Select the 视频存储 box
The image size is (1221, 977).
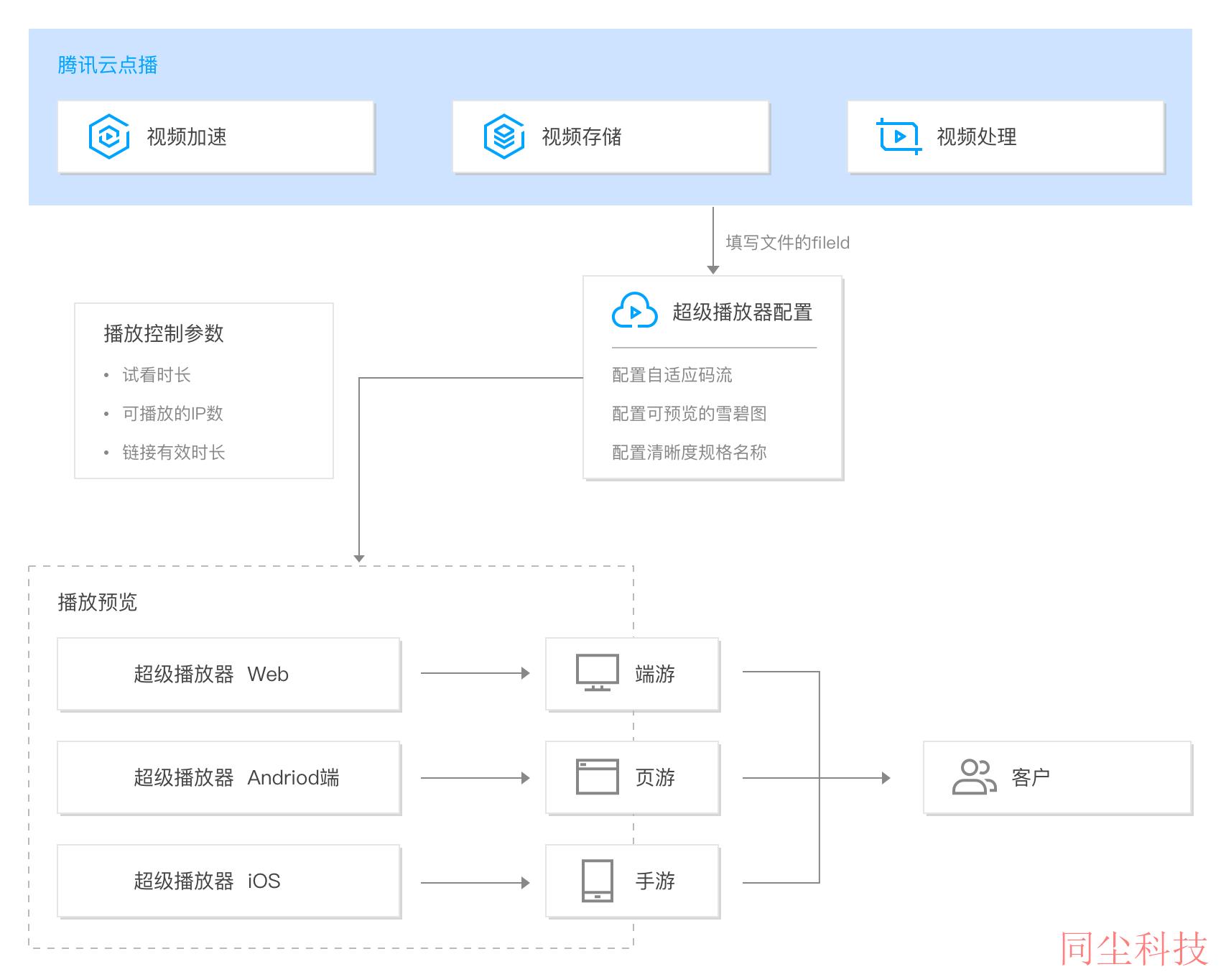pos(610,136)
